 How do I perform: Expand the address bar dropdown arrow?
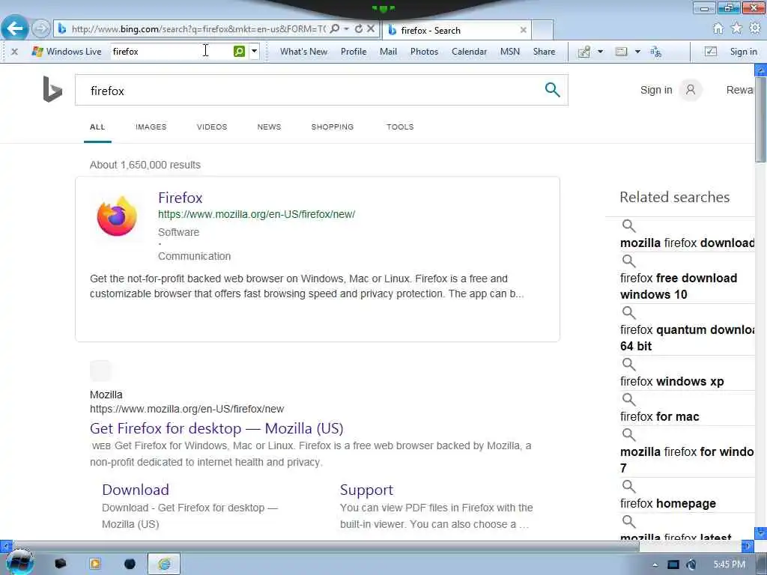click(346, 29)
